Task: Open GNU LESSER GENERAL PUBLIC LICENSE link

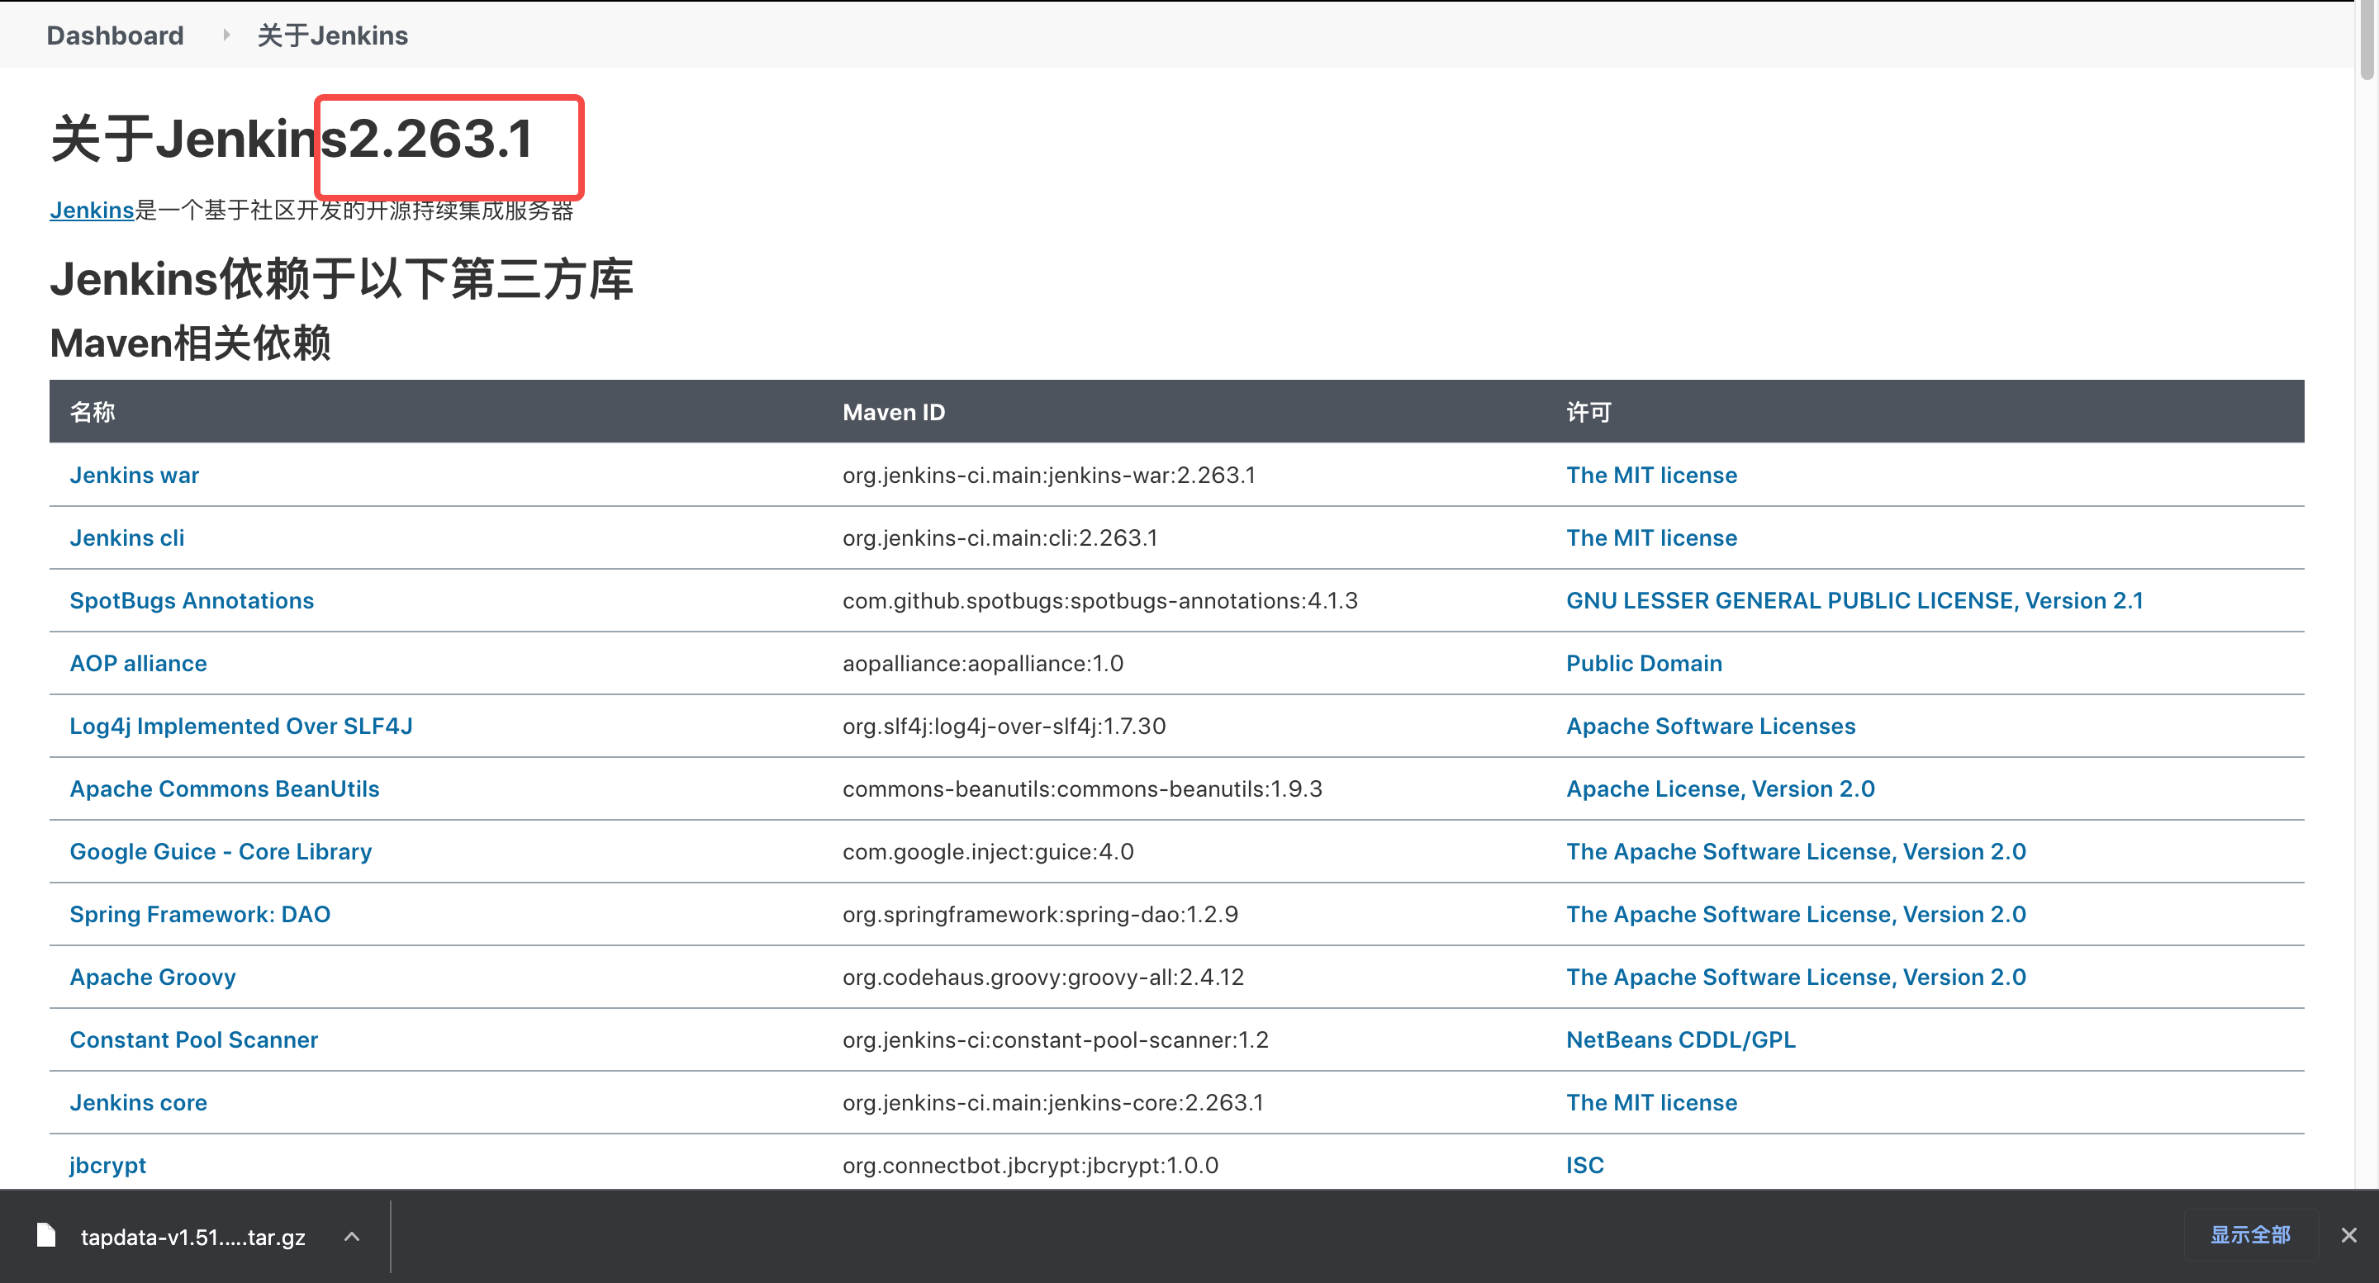Action: (1854, 601)
